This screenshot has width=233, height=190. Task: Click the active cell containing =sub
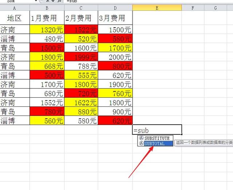157,130
